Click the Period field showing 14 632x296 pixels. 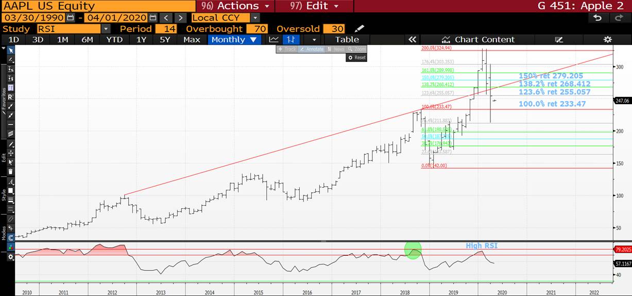tap(165, 29)
